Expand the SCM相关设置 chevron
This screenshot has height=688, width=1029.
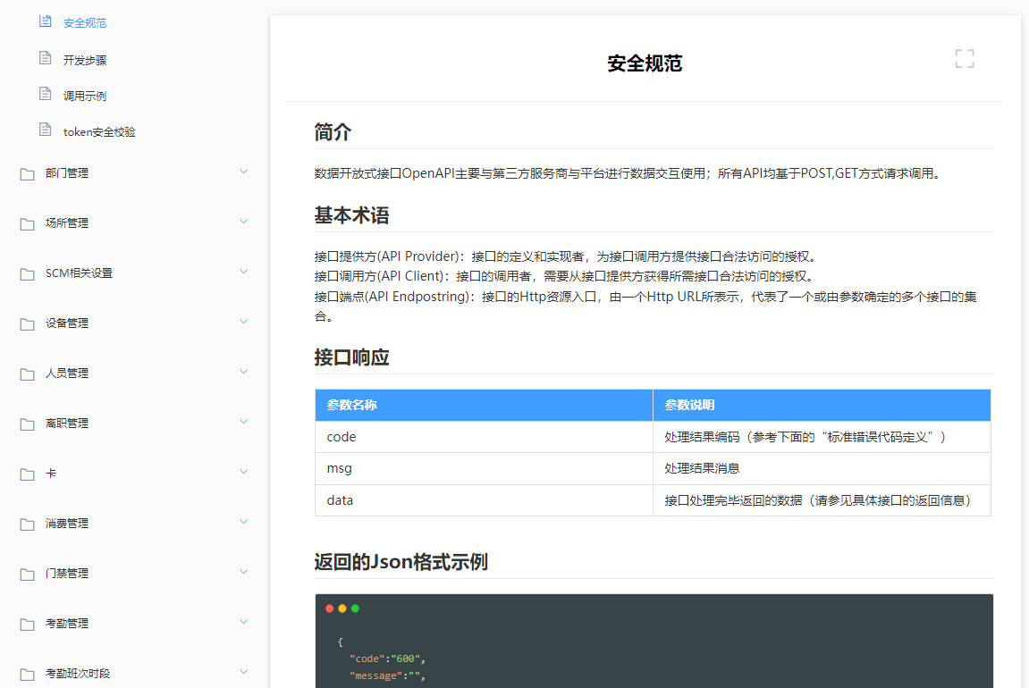point(243,272)
